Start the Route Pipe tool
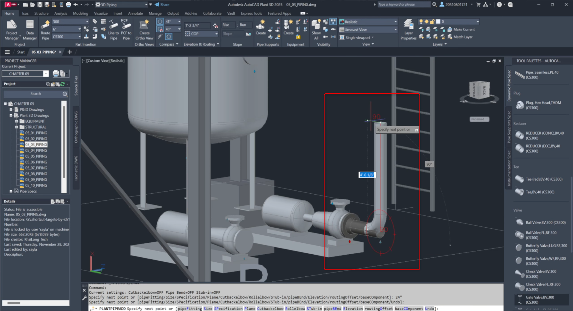The image size is (573, 311). [x=45, y=30]
